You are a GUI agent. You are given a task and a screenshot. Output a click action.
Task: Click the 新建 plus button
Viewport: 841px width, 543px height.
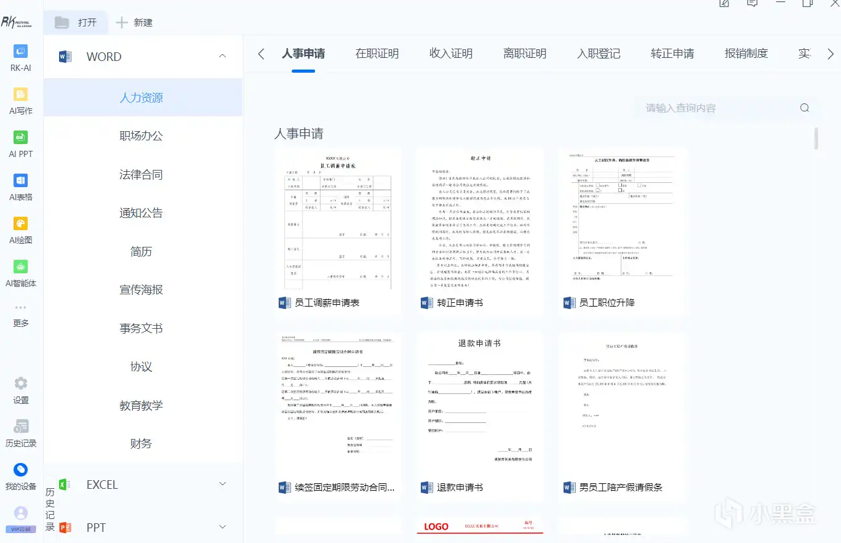(134, 23)
